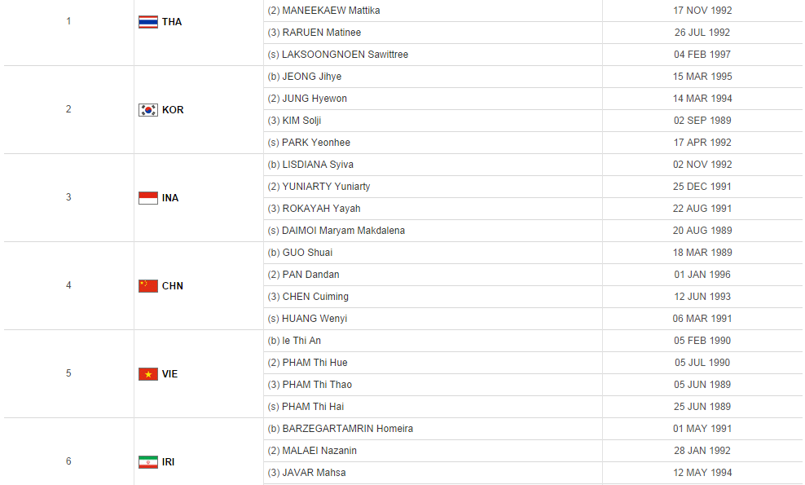
Task: Select DAIMOI Maryam Makdalena entry
Action: click(343, 231)
